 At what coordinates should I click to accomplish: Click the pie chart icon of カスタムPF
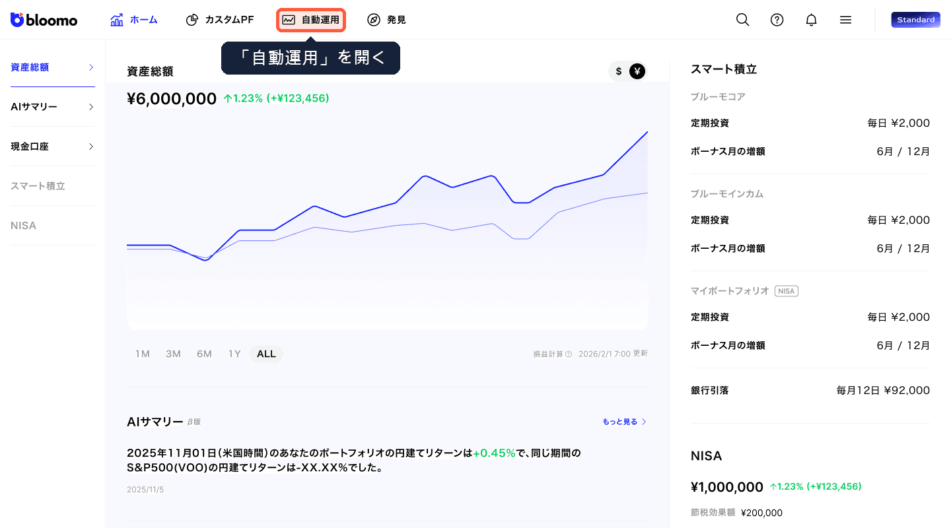coord(192,20)
